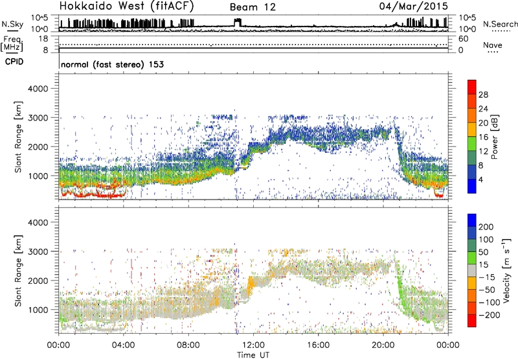The height and width of the screenshot is (359, 518).
Task: Click the power colorbar tick '28'
Action: coord(483,95)
